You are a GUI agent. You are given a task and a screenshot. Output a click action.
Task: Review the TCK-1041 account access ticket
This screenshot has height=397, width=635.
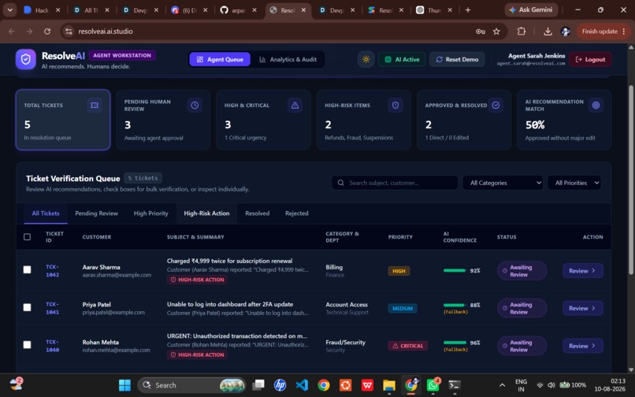pos(583,308)
